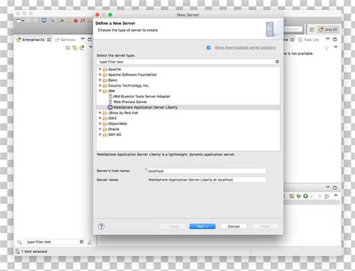Click the yellow Suspend toolbar icon

click(x=69, y=20)
